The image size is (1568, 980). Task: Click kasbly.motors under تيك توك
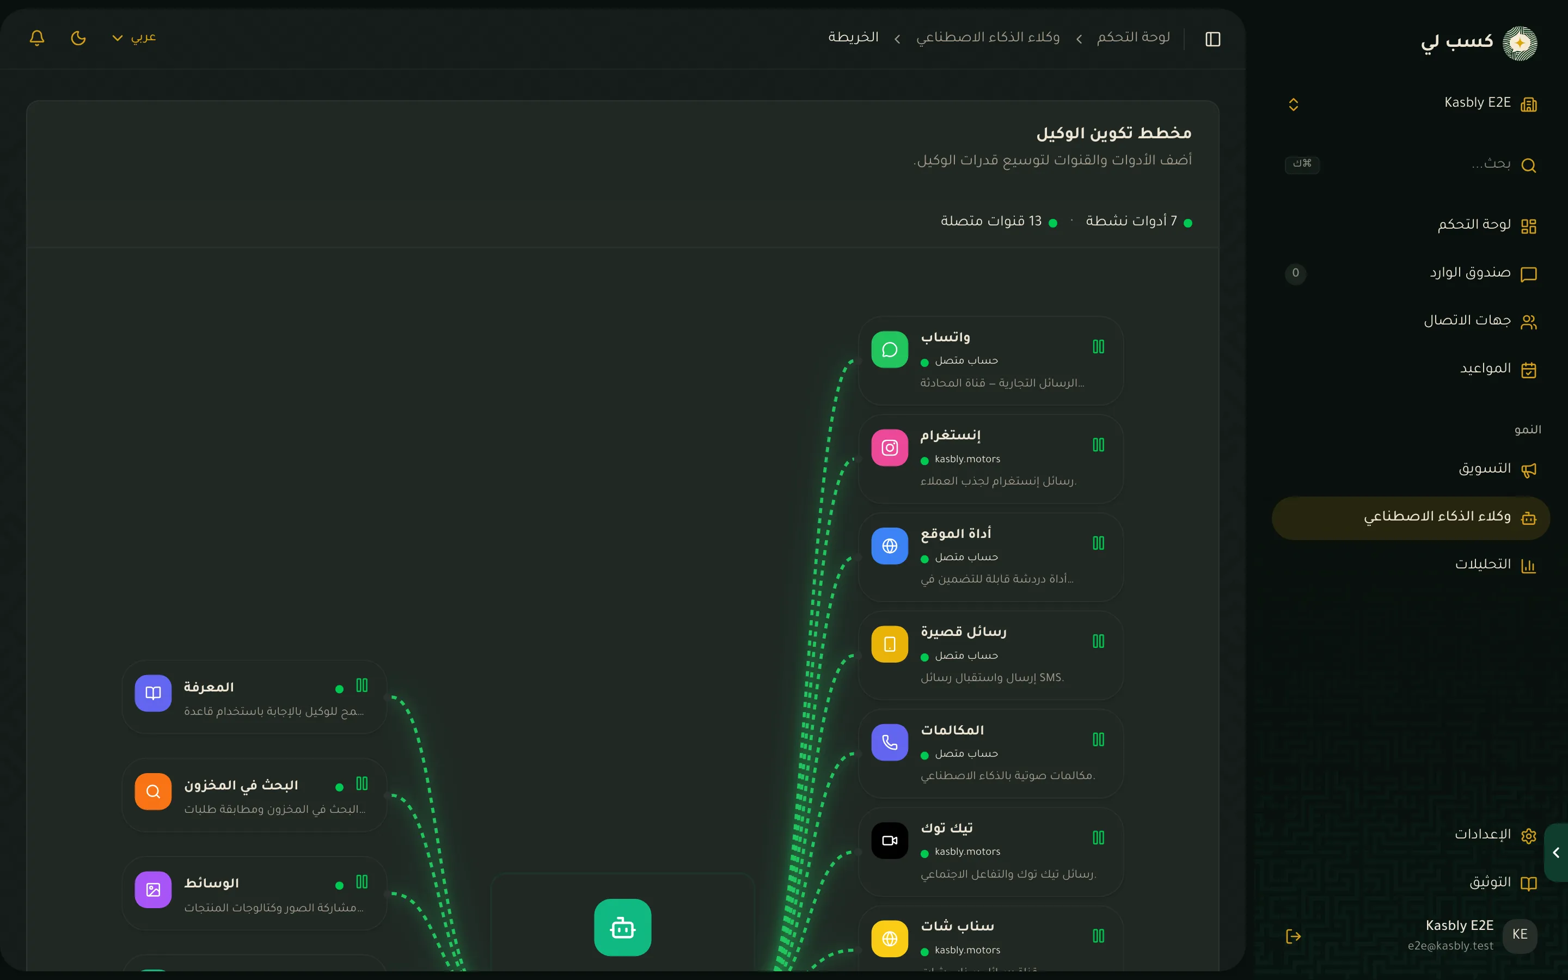967,852
